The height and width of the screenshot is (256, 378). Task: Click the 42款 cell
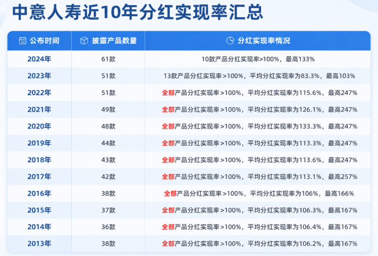[x=108, y=176]
